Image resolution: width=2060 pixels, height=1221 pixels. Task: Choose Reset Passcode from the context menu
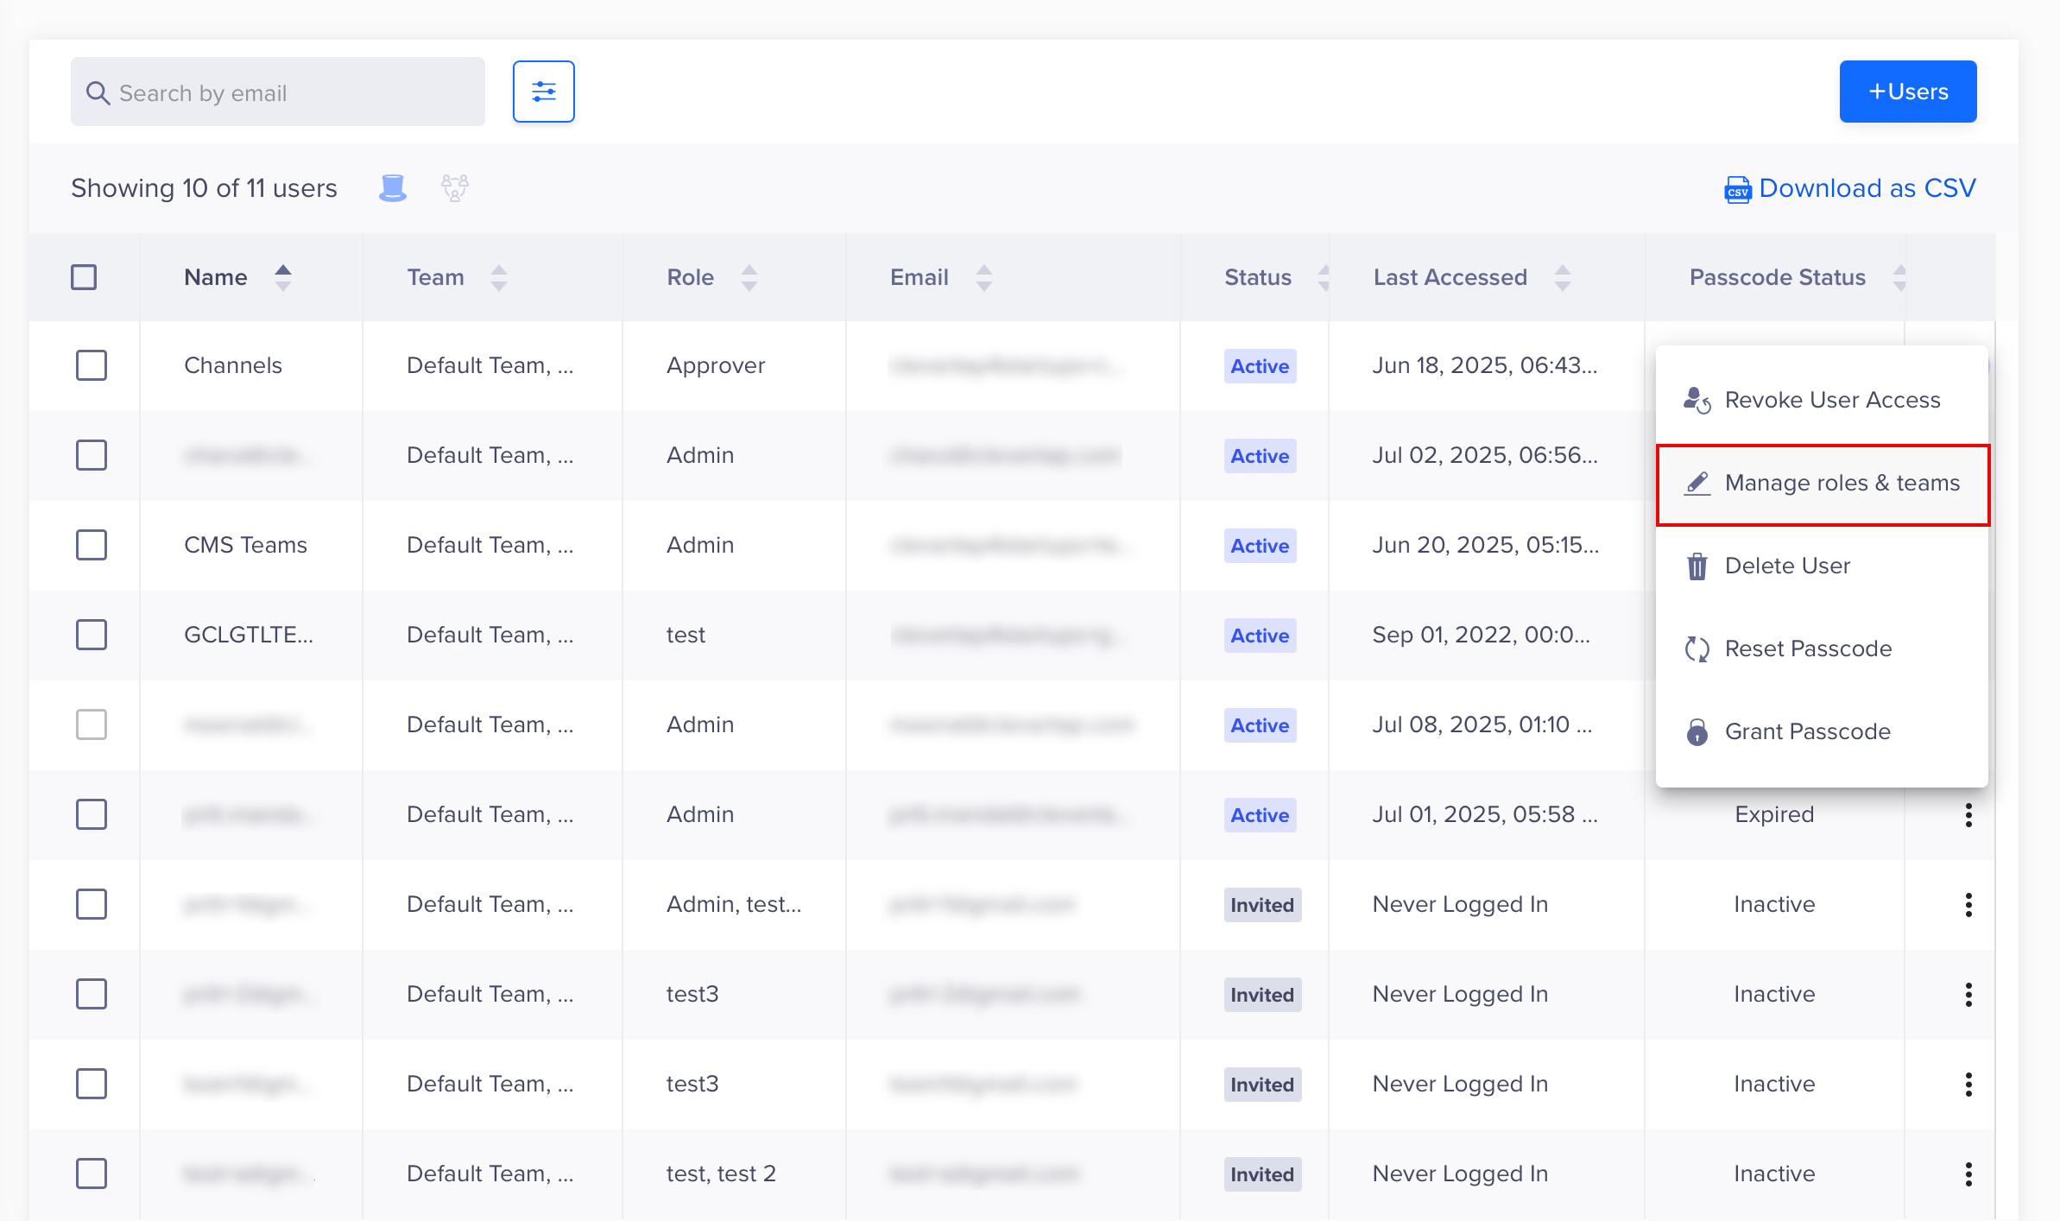point(1808,648)
